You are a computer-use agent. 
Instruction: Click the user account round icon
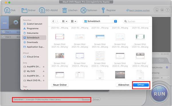tap(157, 10)
